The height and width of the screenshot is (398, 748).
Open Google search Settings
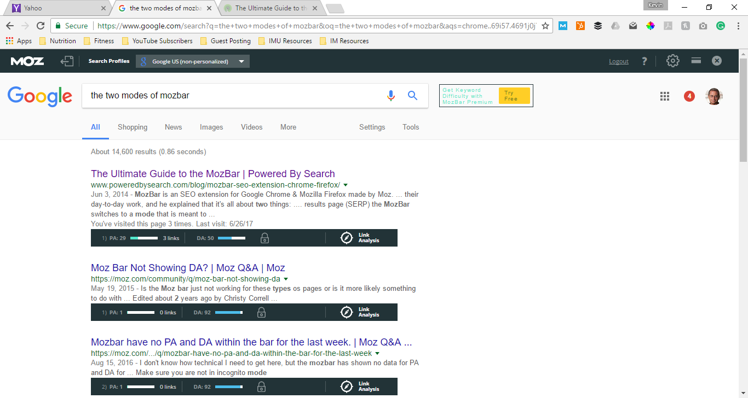point(372,127)
